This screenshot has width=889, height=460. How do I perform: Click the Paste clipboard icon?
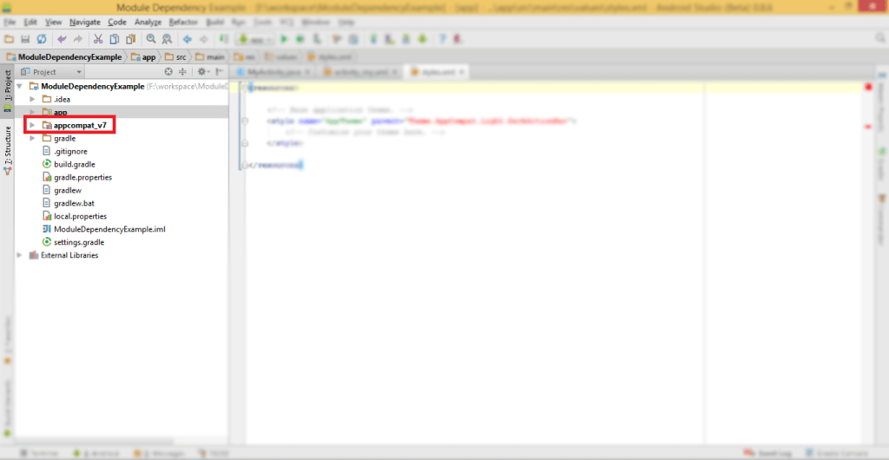click(131, 39)
